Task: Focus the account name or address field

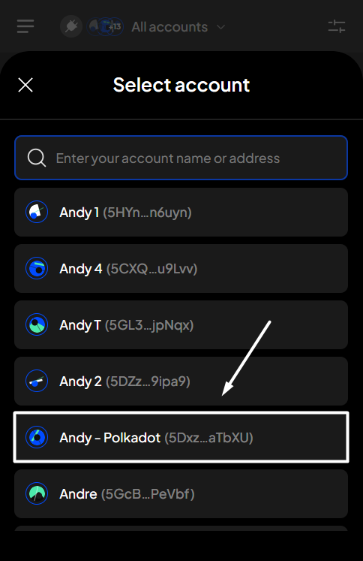Action: click(181, 158)
